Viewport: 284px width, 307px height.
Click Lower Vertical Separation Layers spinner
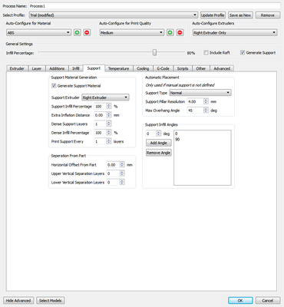tap(116, 183)
